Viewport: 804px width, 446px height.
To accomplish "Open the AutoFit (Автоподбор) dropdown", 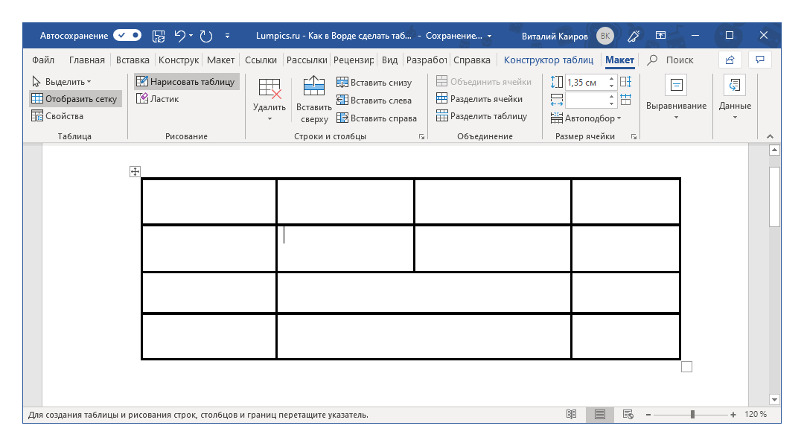I will click(586, 118).
